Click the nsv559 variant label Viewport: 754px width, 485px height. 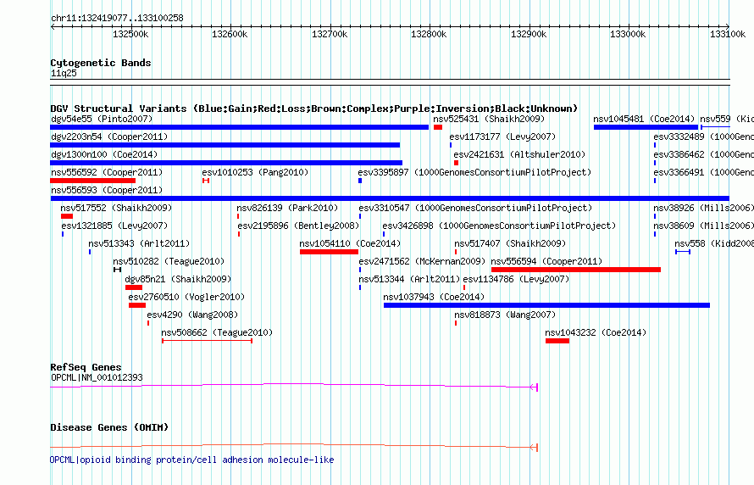(x=727, y=119)
